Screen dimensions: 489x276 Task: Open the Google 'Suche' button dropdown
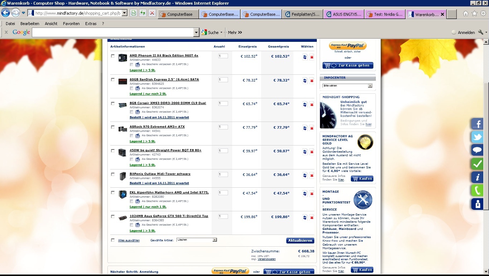221,33
